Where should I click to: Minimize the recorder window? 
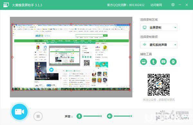pyautogui.click(x=180, y=5)
